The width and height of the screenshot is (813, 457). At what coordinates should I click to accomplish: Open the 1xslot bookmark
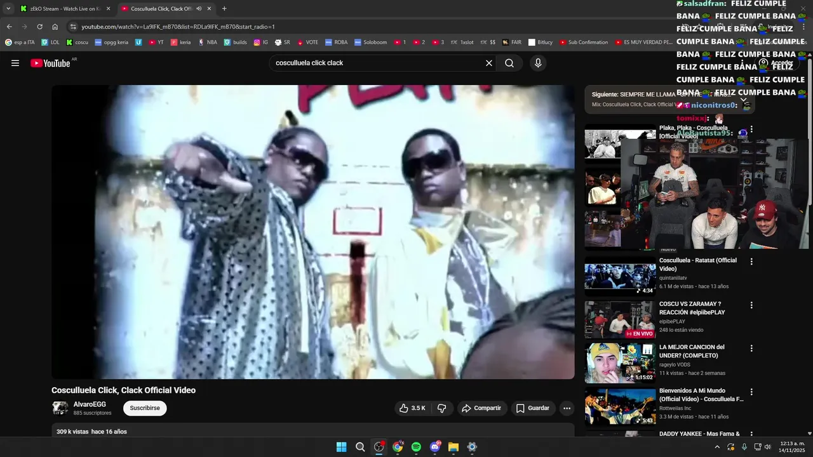pyautogui.click(x=462, y=43)
